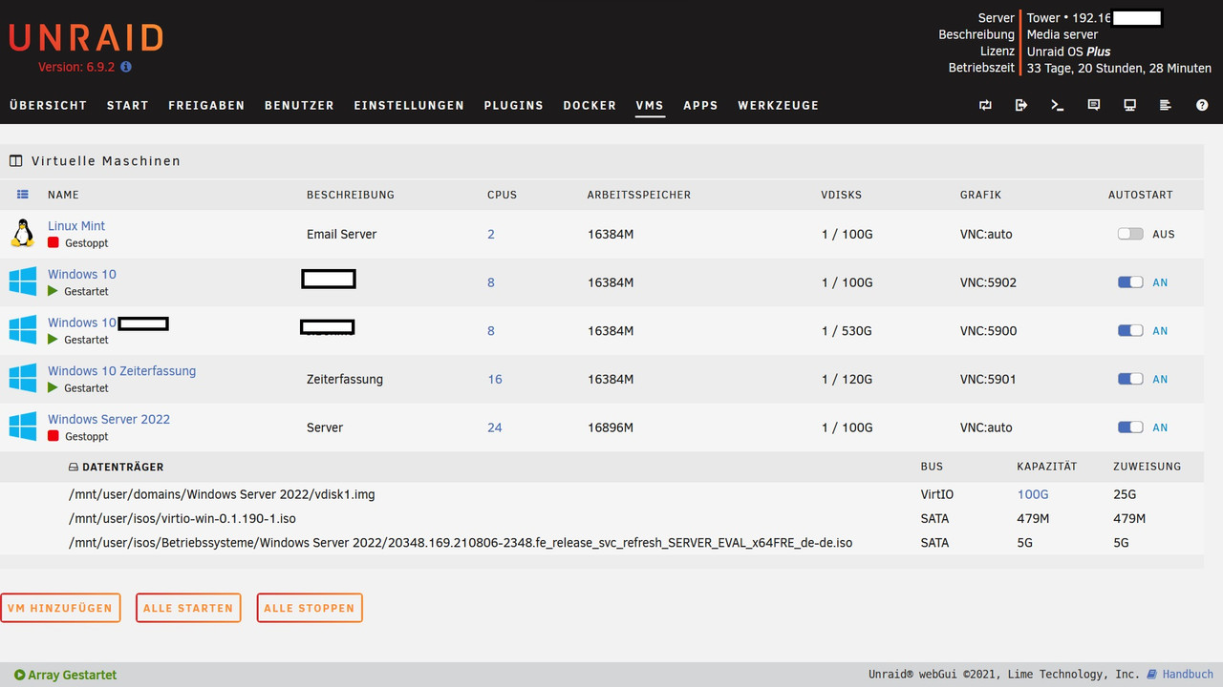Click the version info icon

(126, 68)
